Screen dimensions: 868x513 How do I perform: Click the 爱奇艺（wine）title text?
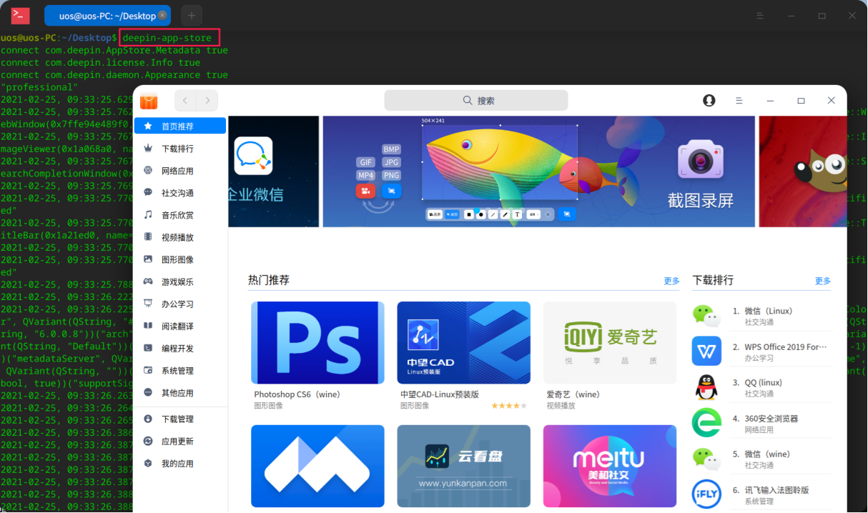point(573,394)
